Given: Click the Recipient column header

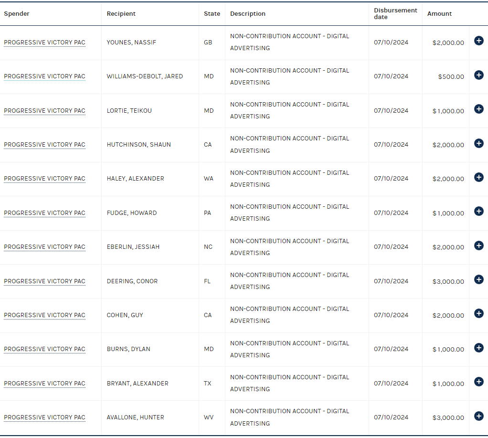Looking at the screenshot, I should (x=121, y=14).
